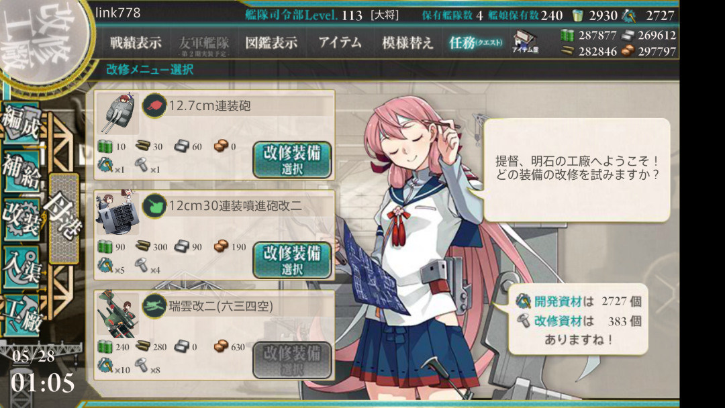725x408 pixels.
Task: Open the 図鑑表示 encyclopedia menu
Action: point(271,42)
